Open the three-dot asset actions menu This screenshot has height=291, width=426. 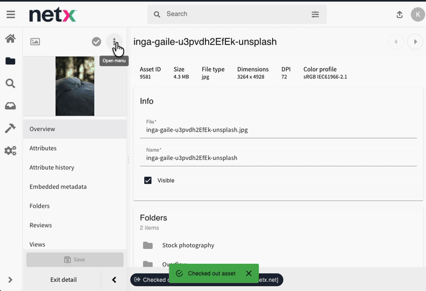[x=114, y=42]
